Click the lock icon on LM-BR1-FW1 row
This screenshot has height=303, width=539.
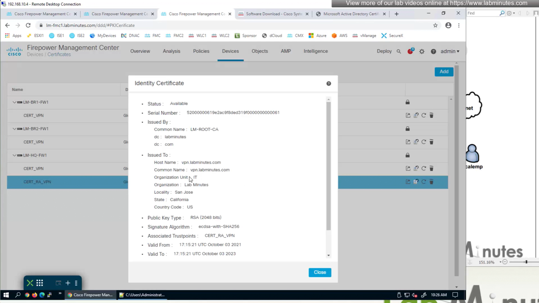pos(407,102)
